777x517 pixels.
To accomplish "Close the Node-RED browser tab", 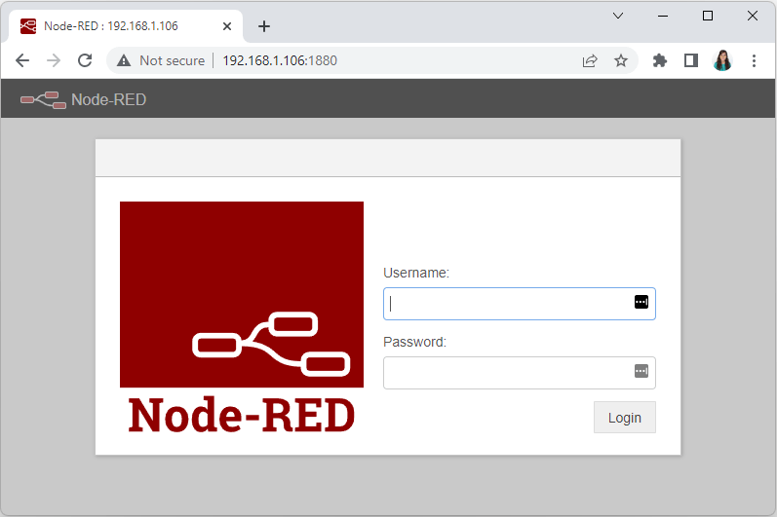I will [x=227, y=26].
